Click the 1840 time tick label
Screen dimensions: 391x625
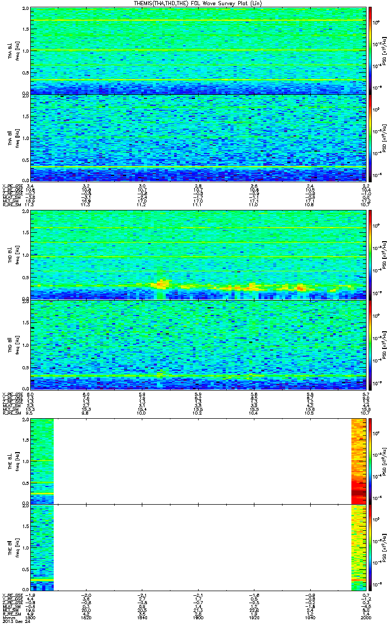click(142, 617)
